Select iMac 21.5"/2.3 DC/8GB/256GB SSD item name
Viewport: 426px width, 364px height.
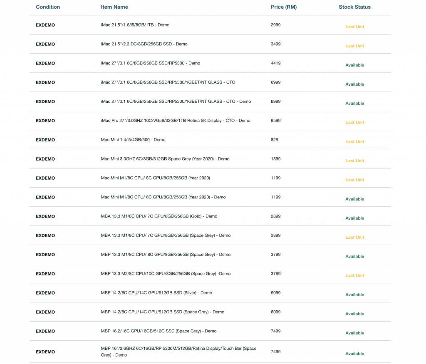[144, 44]
